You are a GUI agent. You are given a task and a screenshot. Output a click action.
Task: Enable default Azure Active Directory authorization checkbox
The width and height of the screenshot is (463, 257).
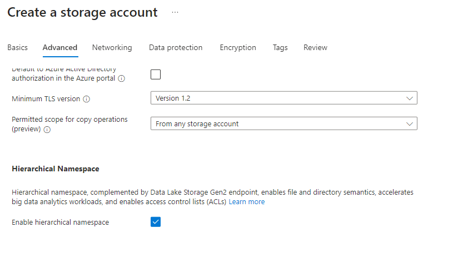[156, 75]
